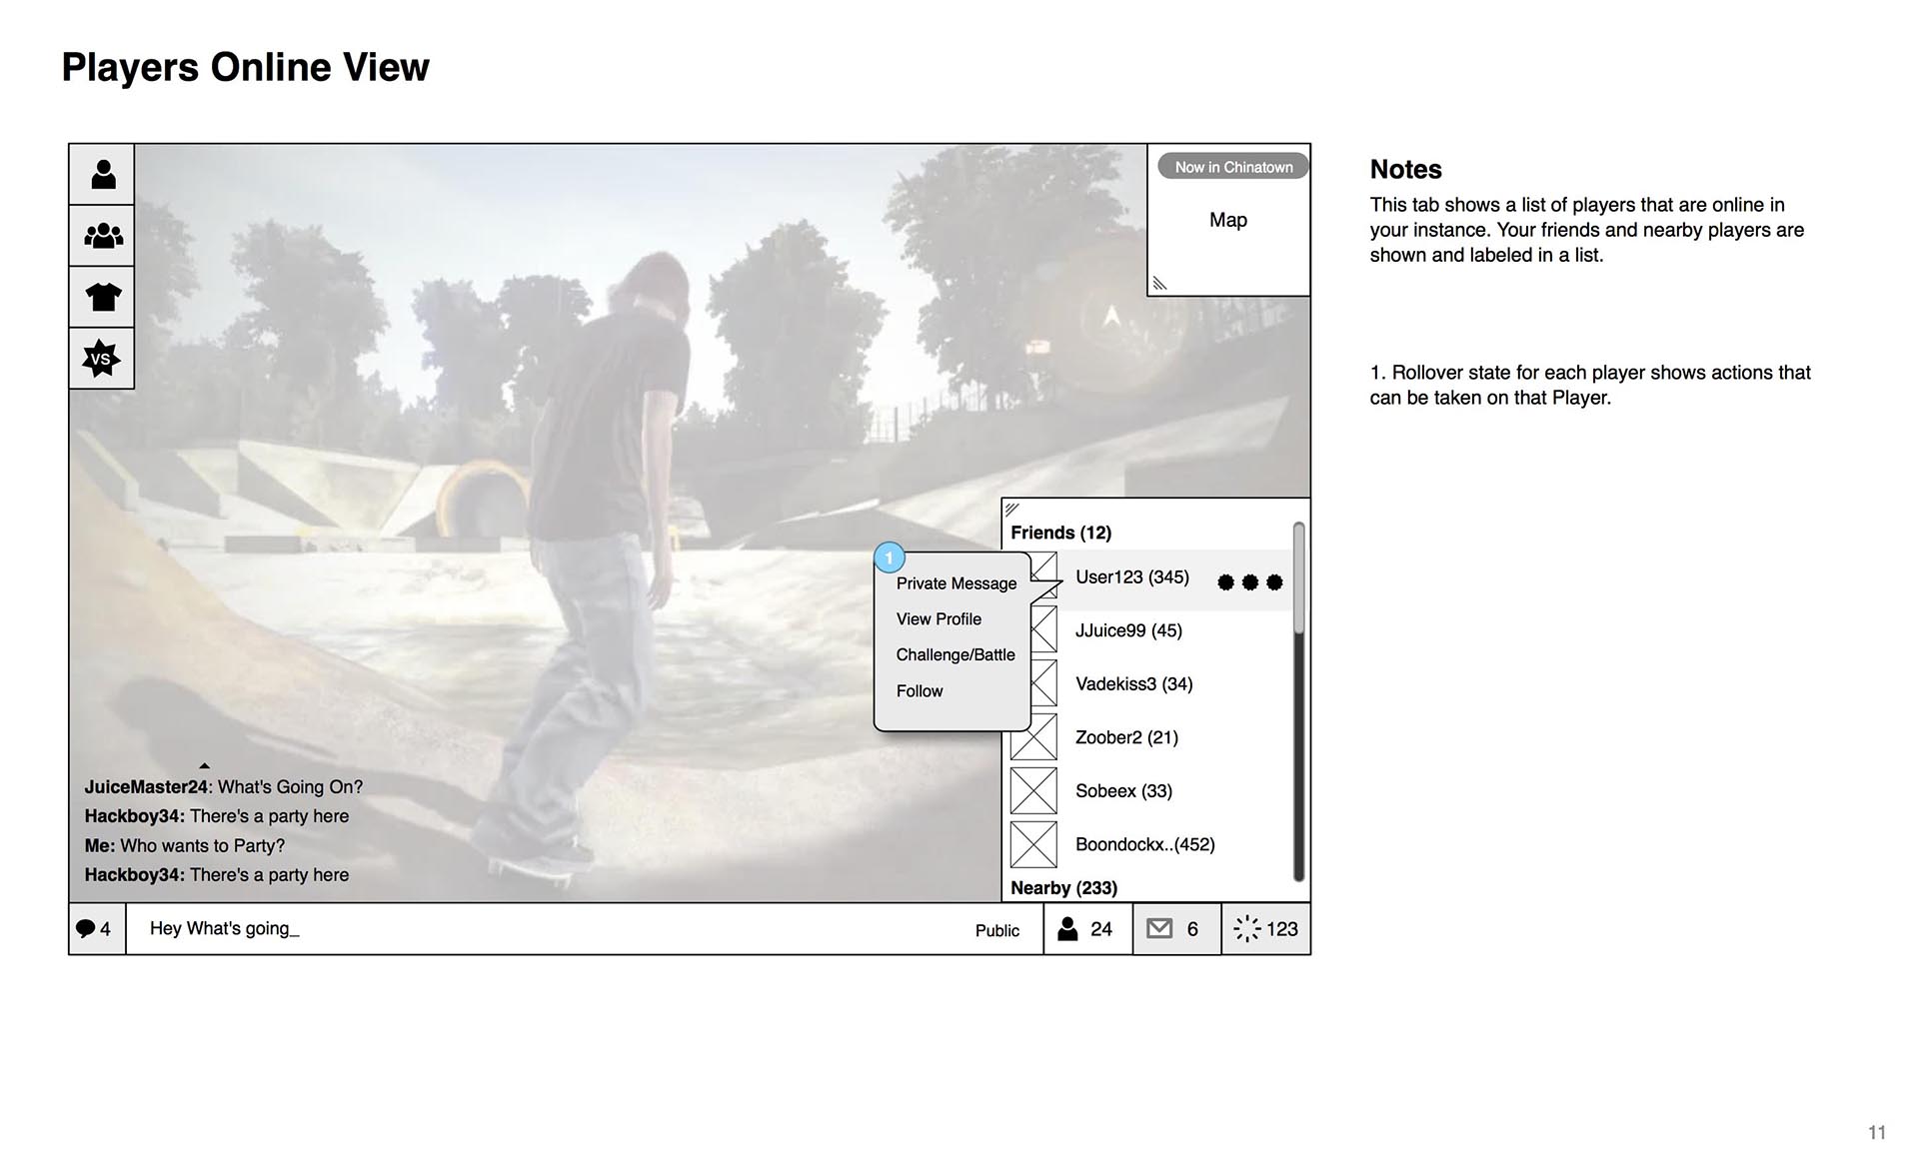Click the friends list vertical scrollbar
Screen dimensions: 1919x1157
coord(1298,699)
